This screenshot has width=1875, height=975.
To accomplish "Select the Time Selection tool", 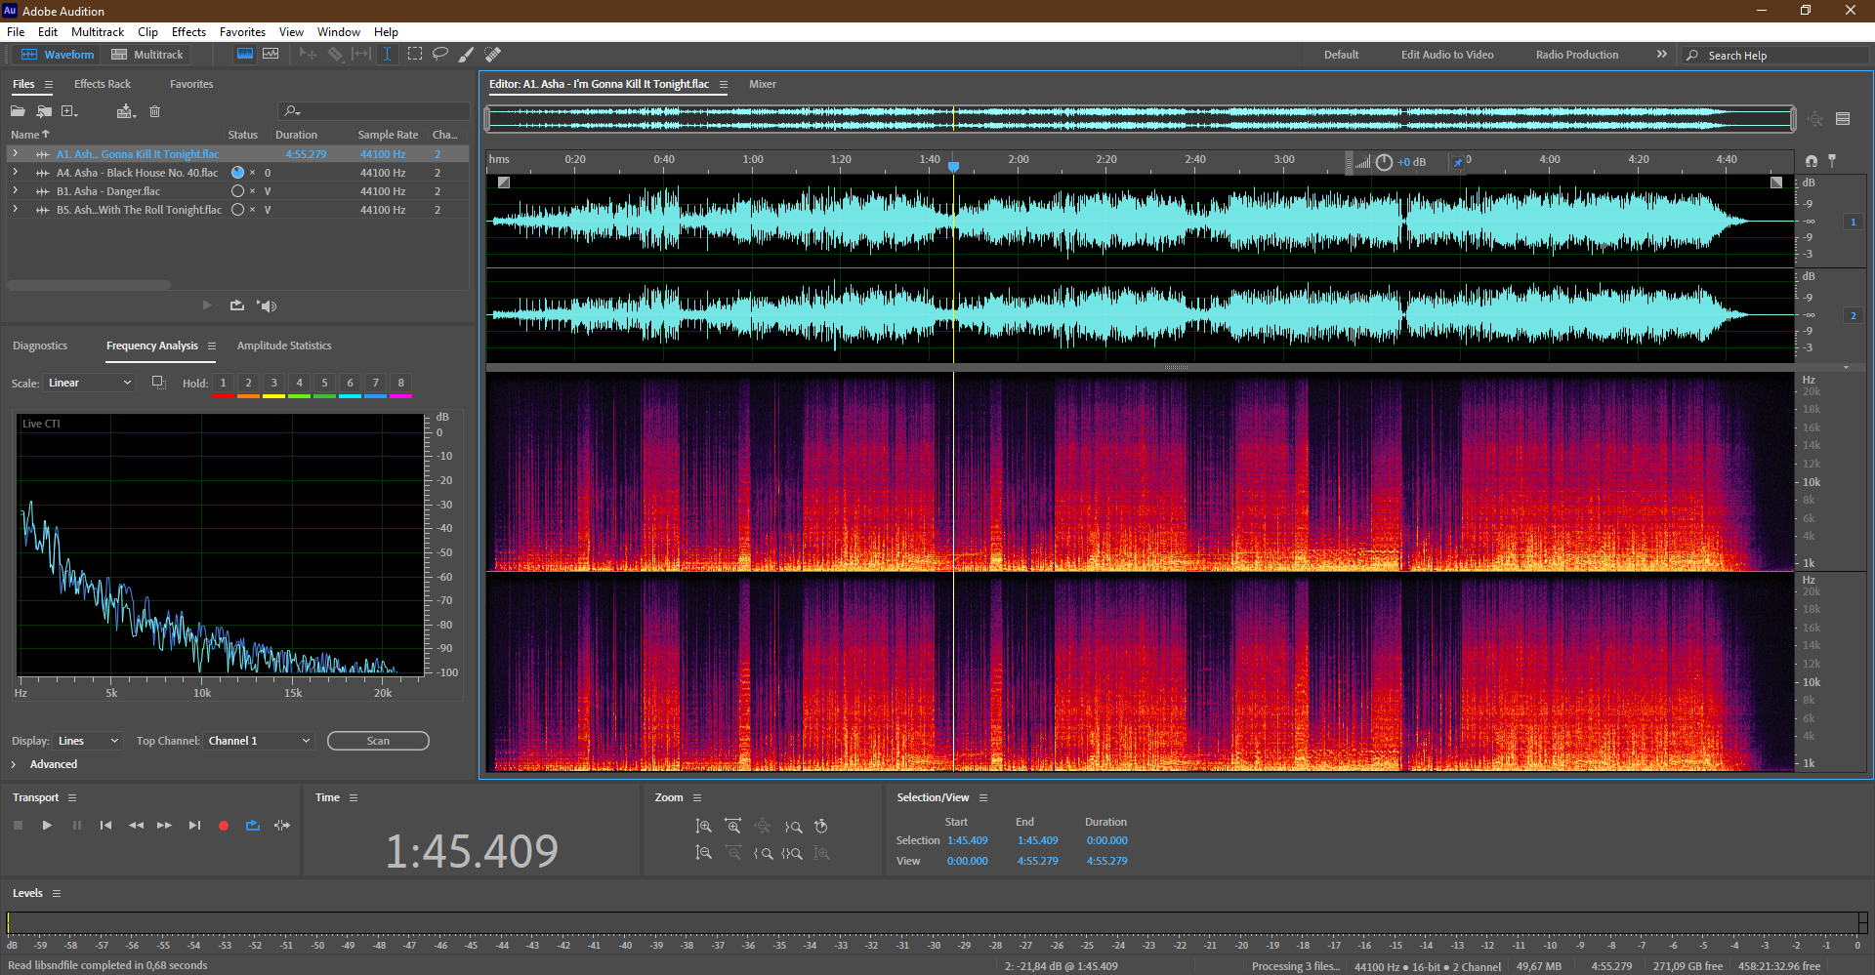I will click(x=387, y=54).
